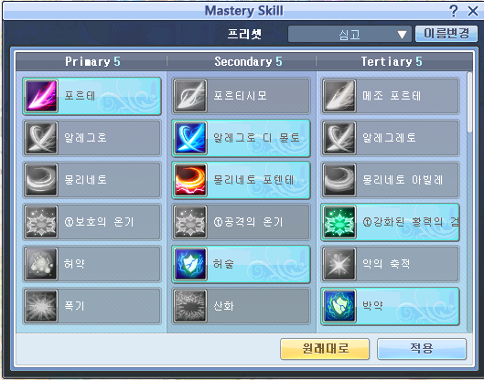Enable the 알레그로 primary skill row

point(92,138)
